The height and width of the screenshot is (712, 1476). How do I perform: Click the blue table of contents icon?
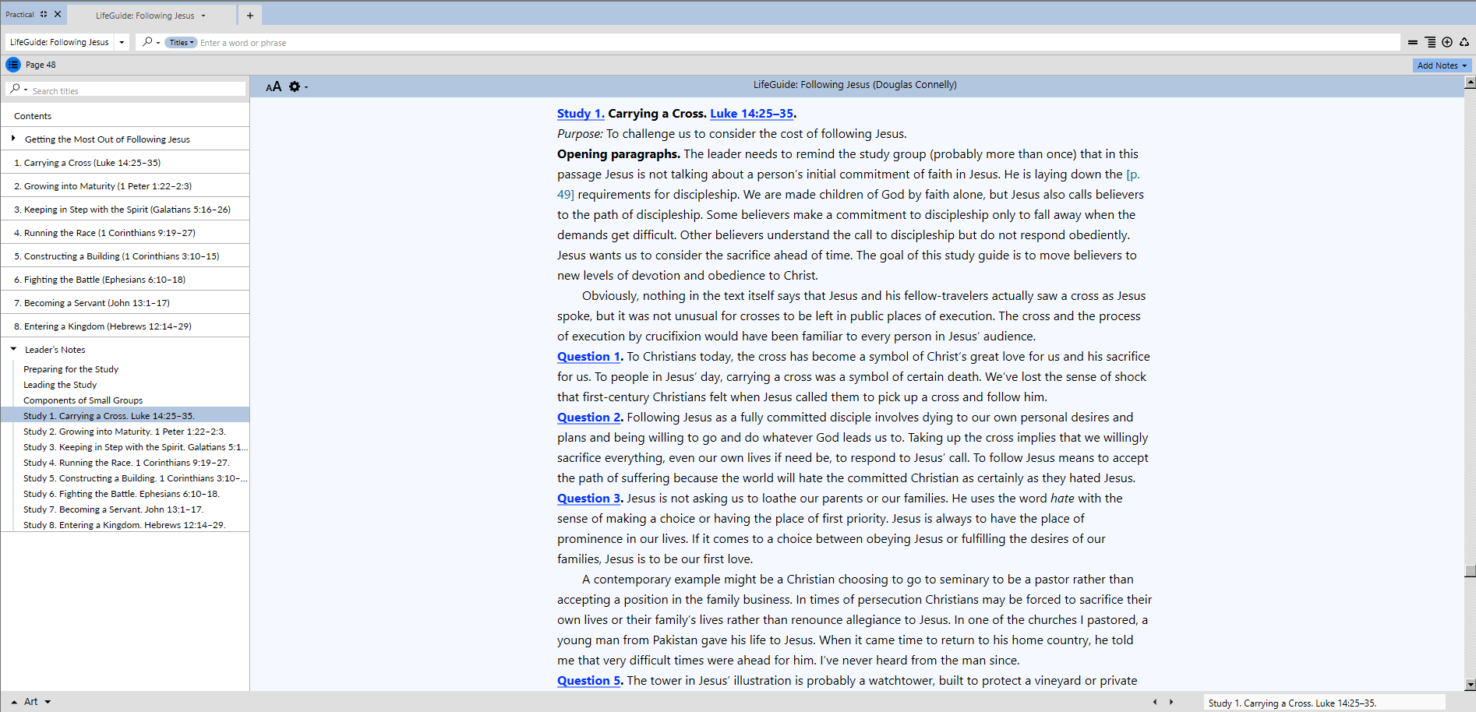point(12,65)
